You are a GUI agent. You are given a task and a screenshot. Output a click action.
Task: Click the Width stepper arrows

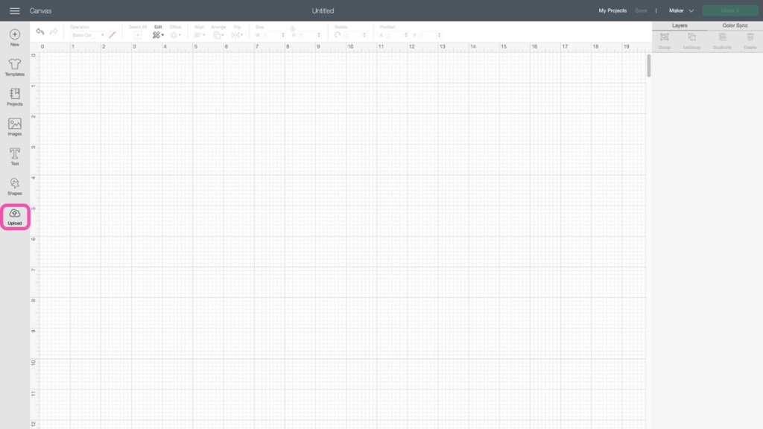[x=283, y=35]
